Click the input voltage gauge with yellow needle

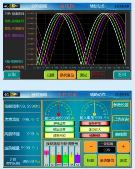click(x=94, y=109)
